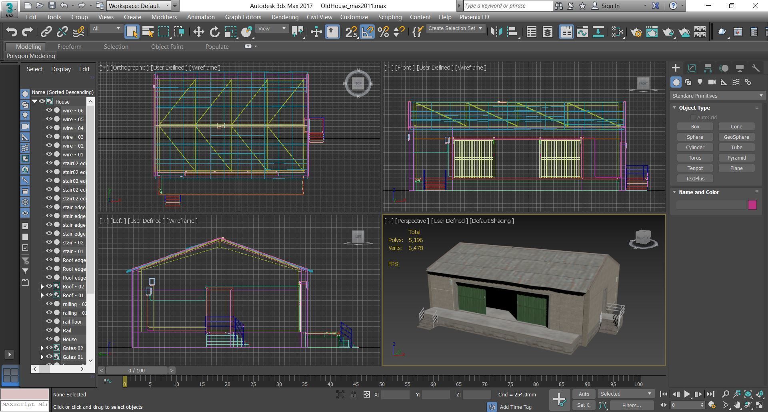The height and width of the screenshot is (412, 768).
Task: Open the Hierarchy panel tab
Action: (708, 68)
